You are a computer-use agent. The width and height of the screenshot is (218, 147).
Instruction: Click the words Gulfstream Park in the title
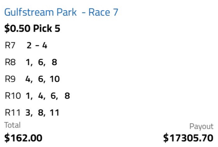40,12
